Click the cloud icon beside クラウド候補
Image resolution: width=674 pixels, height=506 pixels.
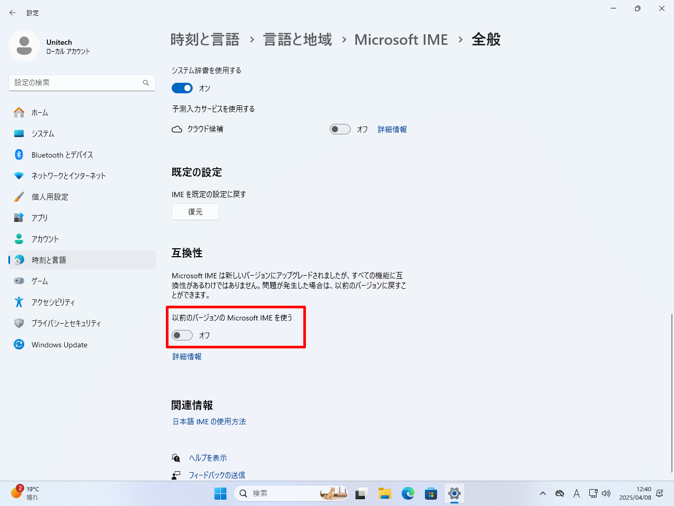pos(177,129)
